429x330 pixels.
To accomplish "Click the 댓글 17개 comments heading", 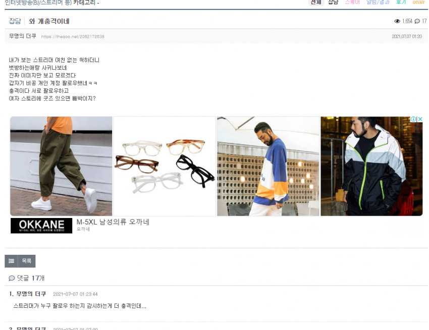I will pos(31,279).
